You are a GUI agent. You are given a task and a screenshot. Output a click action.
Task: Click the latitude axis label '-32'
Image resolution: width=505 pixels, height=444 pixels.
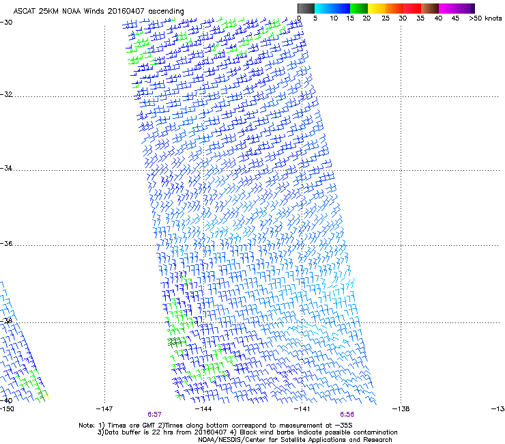(x=6, y=94)
